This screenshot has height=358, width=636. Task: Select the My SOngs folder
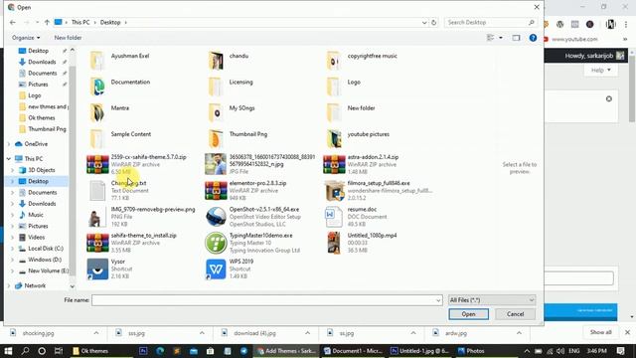(x=232, y=112)
